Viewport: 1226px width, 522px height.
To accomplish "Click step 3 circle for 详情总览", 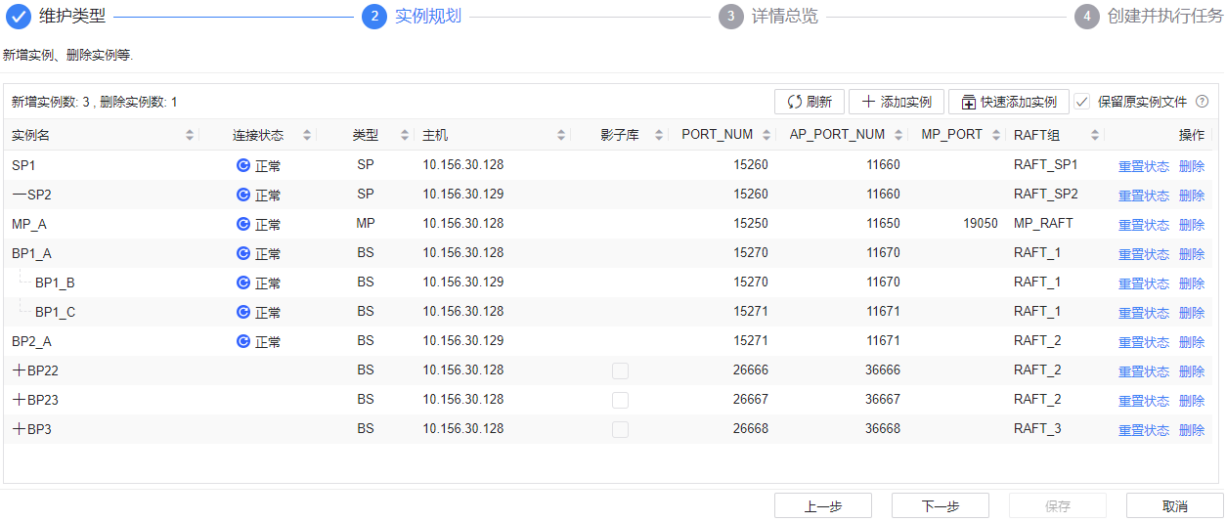I will tap(731, 17).
